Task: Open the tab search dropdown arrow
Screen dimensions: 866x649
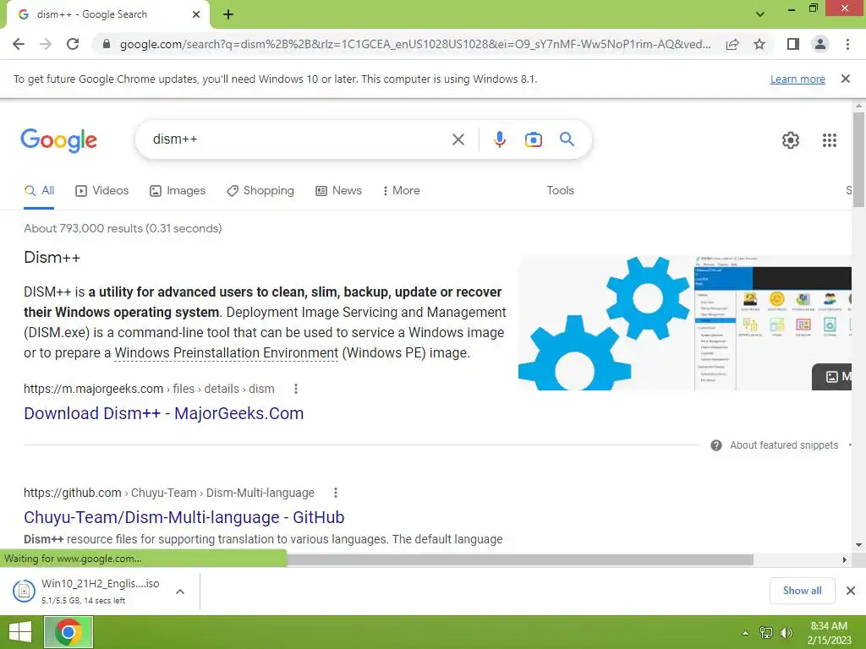Action: [x=760, y=14]
